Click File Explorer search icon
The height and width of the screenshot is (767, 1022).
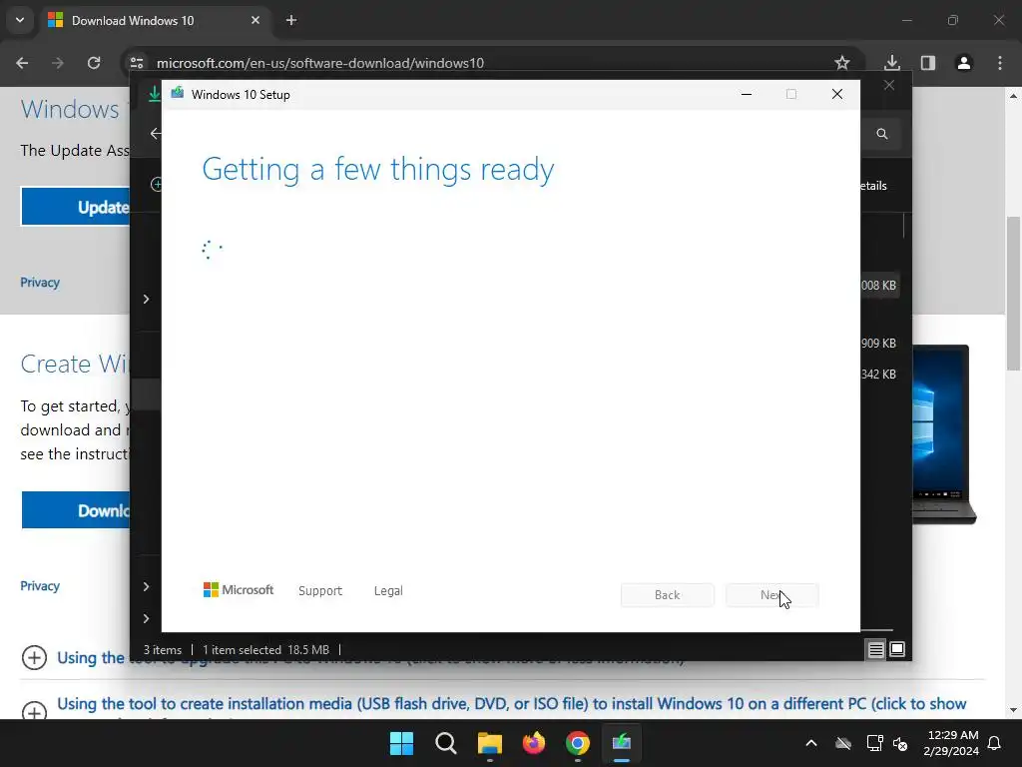882,134
